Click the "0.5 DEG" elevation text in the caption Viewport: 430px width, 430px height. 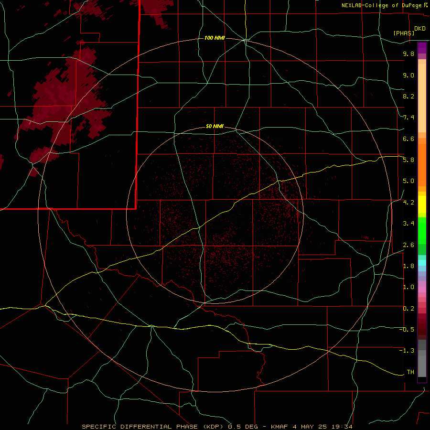pos(243,427)
